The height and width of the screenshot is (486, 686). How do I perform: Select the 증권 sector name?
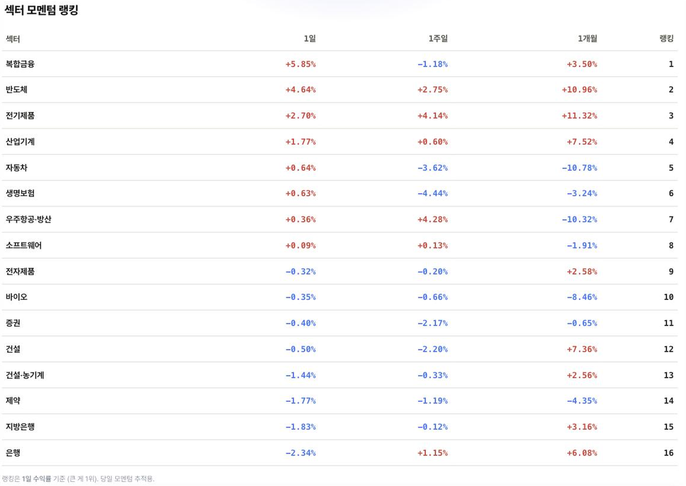13,323
